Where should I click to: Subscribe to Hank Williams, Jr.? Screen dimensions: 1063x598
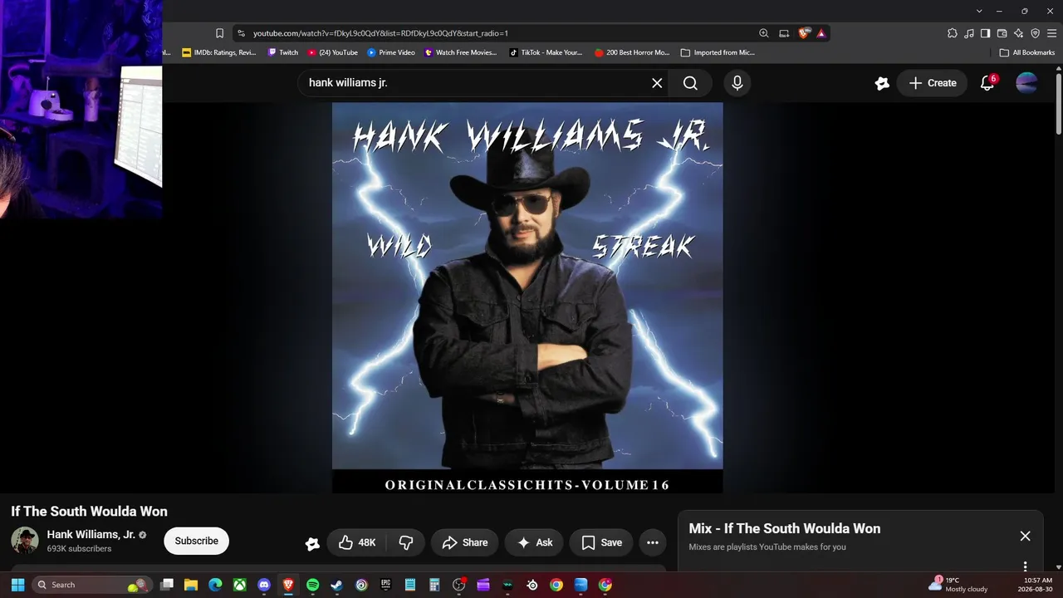pyautogui.click(x=196, y=541)
